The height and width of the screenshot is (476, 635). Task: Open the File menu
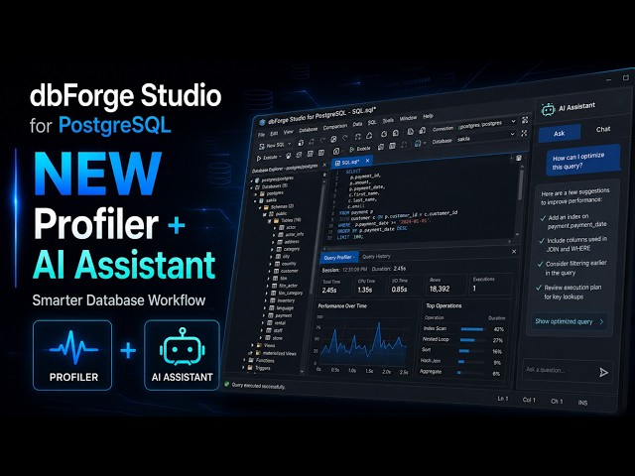[262, 135]
